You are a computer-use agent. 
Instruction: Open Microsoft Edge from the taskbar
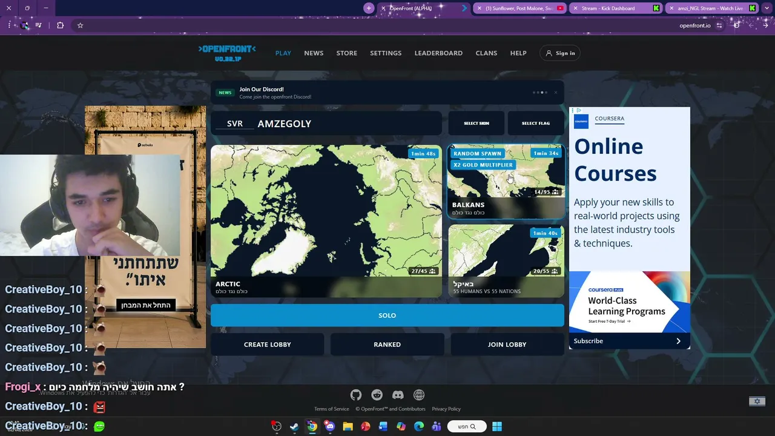coord(418,426)
